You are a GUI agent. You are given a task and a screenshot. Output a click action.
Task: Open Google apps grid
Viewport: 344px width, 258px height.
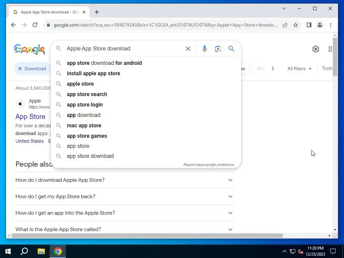tap(330, 49)
